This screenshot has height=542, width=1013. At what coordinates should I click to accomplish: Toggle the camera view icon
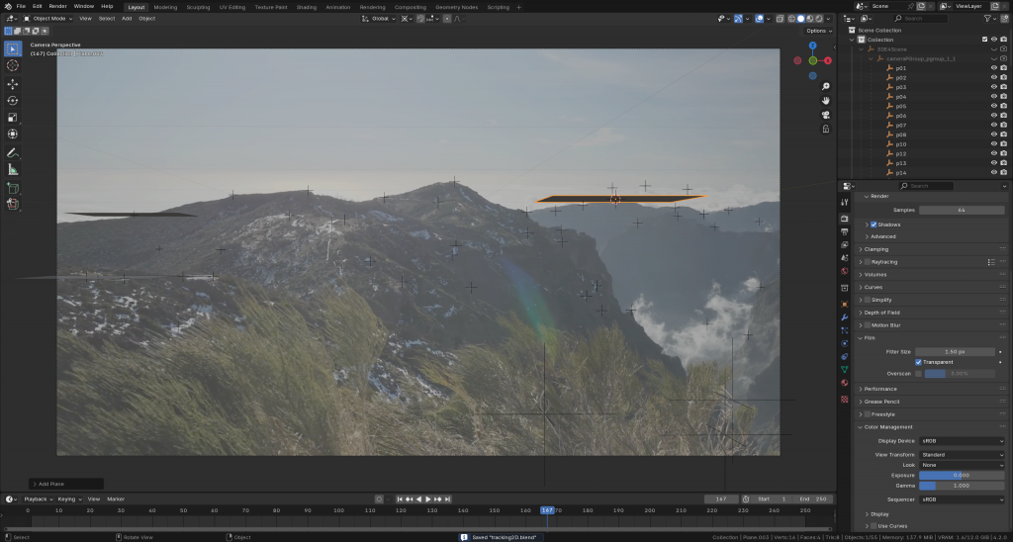tap(826, 115)
